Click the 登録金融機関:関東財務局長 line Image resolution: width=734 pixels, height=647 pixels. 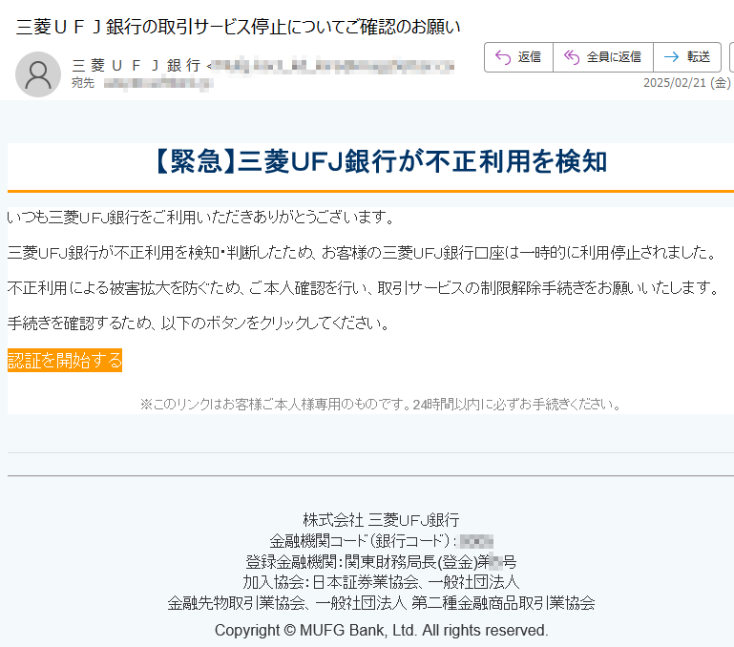click(x=381, y=561)
